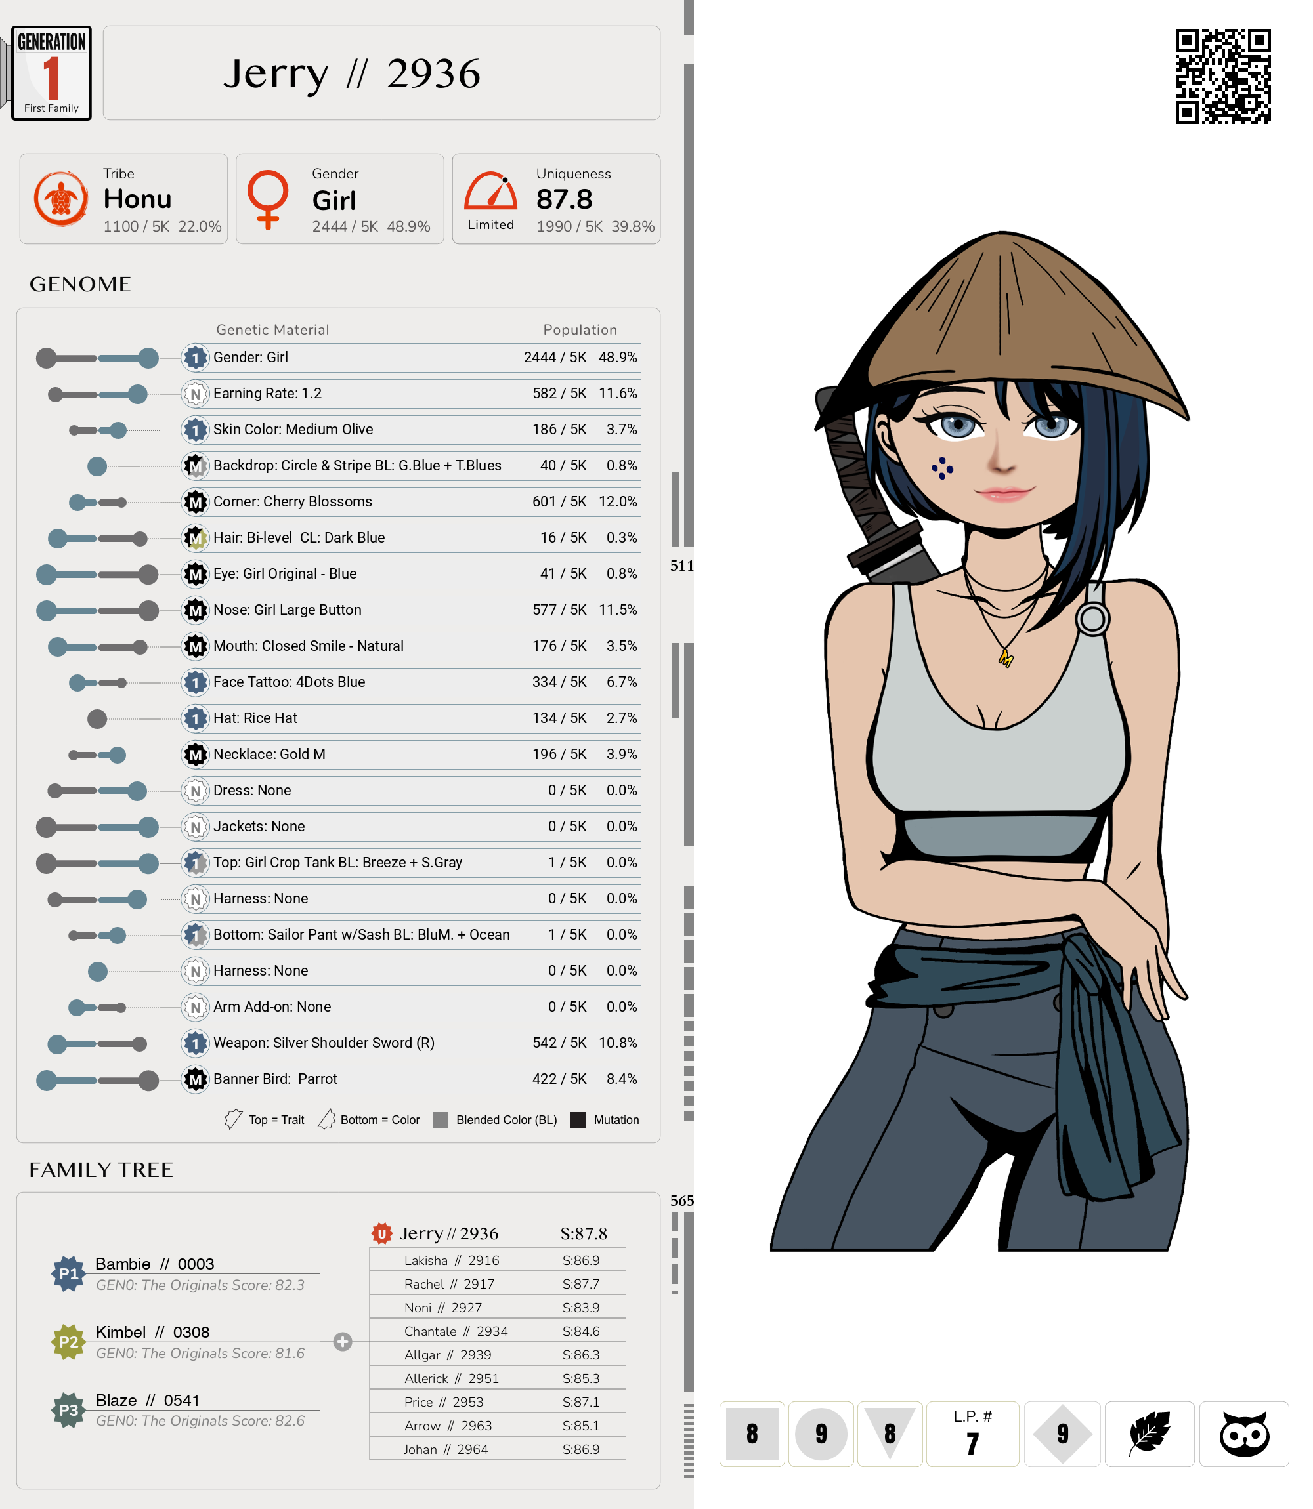Click the M badge beside Corner: Cherry Blossoms
This screenshot has height=1509, width=1313.
coord(196,503)
